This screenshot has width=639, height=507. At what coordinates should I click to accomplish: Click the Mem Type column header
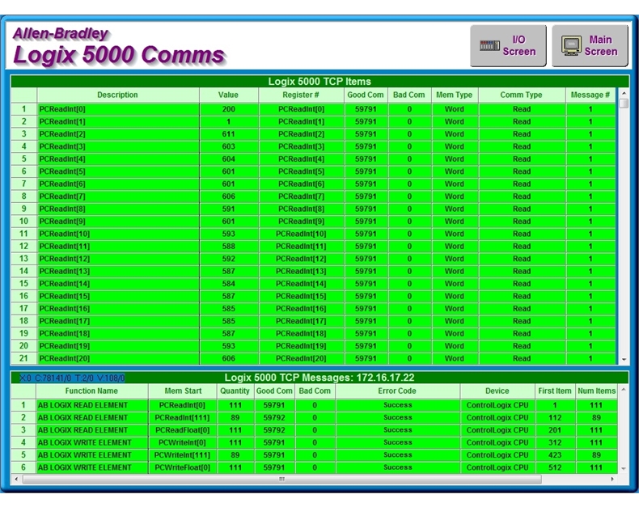(455, 95)
